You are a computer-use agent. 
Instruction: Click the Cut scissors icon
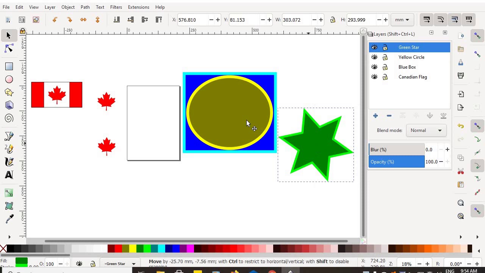pyautogui.click(x=461, y=171)
